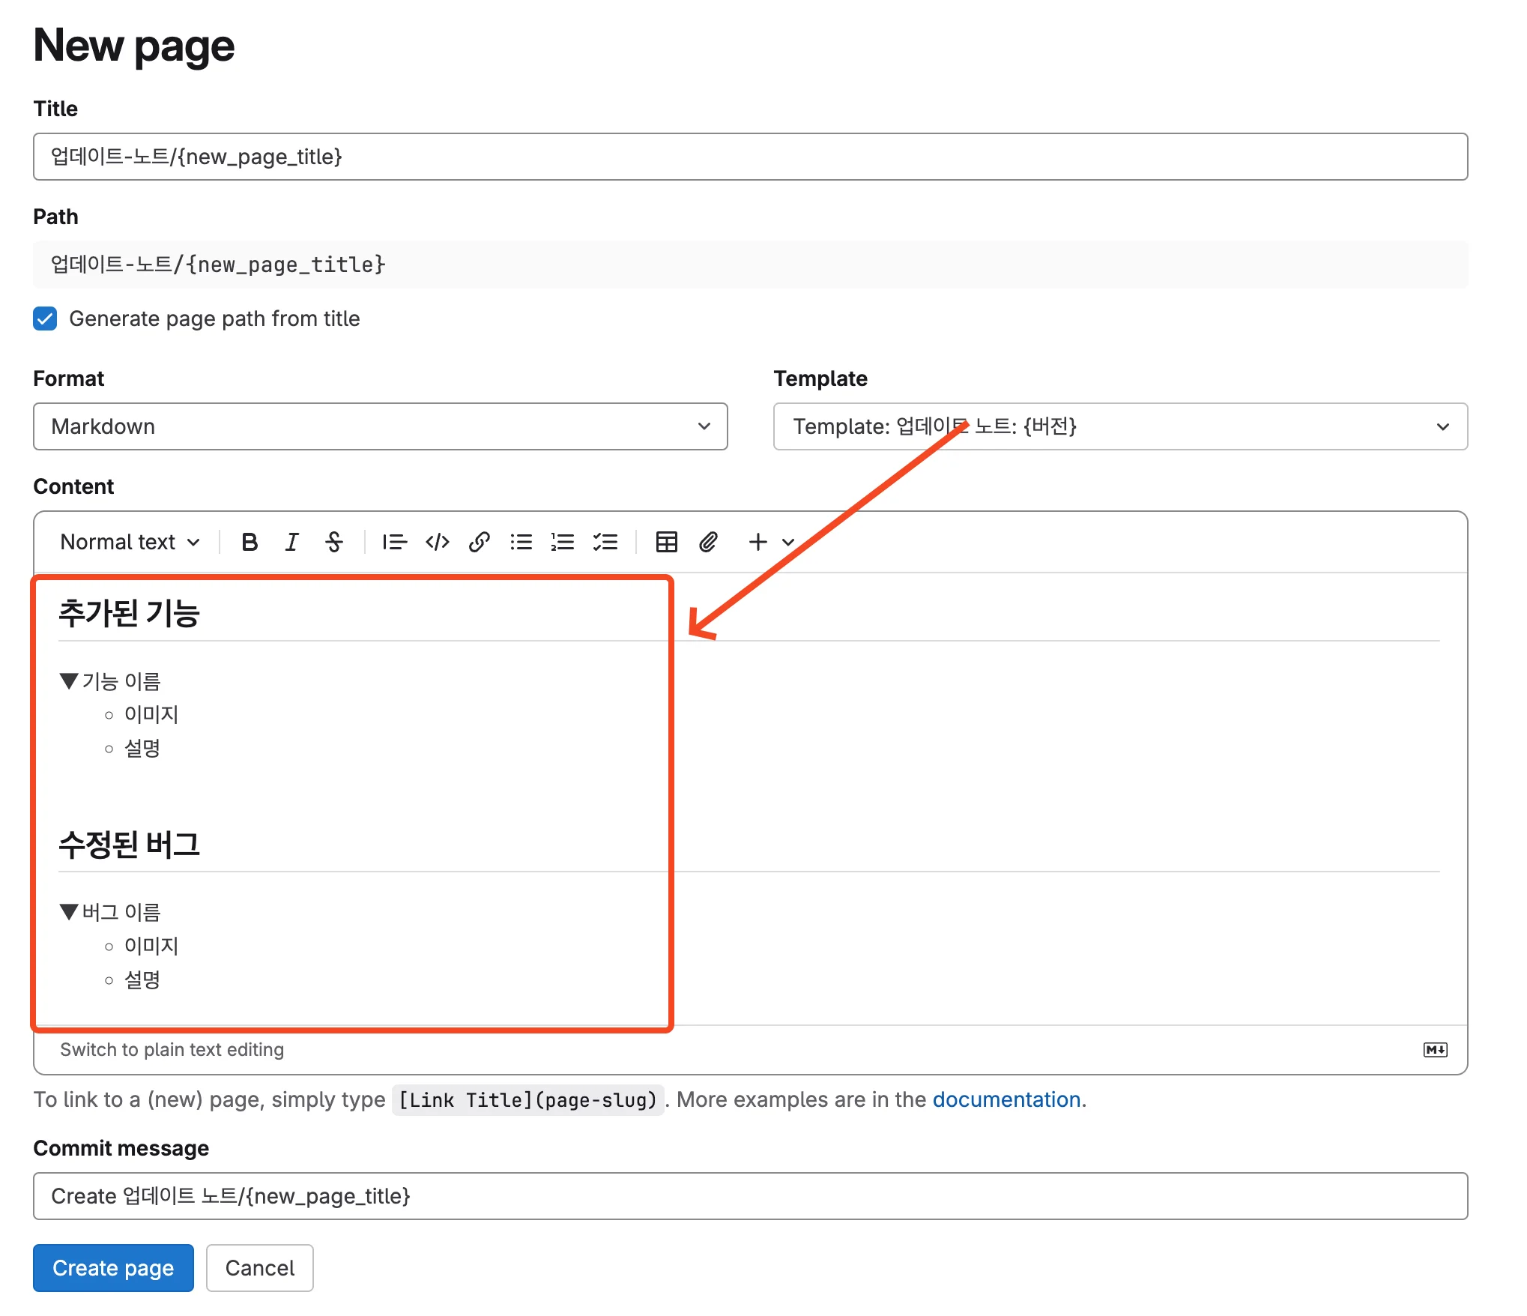Click the Create page button
This screenshot has height=1316, width=1527.
click(113, 1268)
